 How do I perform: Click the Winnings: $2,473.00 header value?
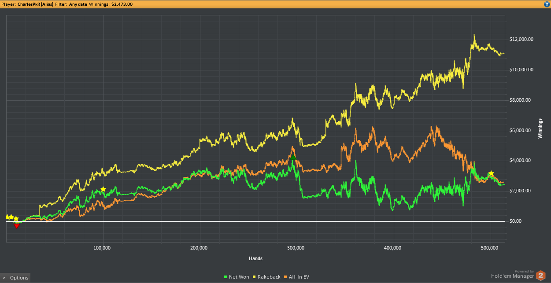pos(111,4)
